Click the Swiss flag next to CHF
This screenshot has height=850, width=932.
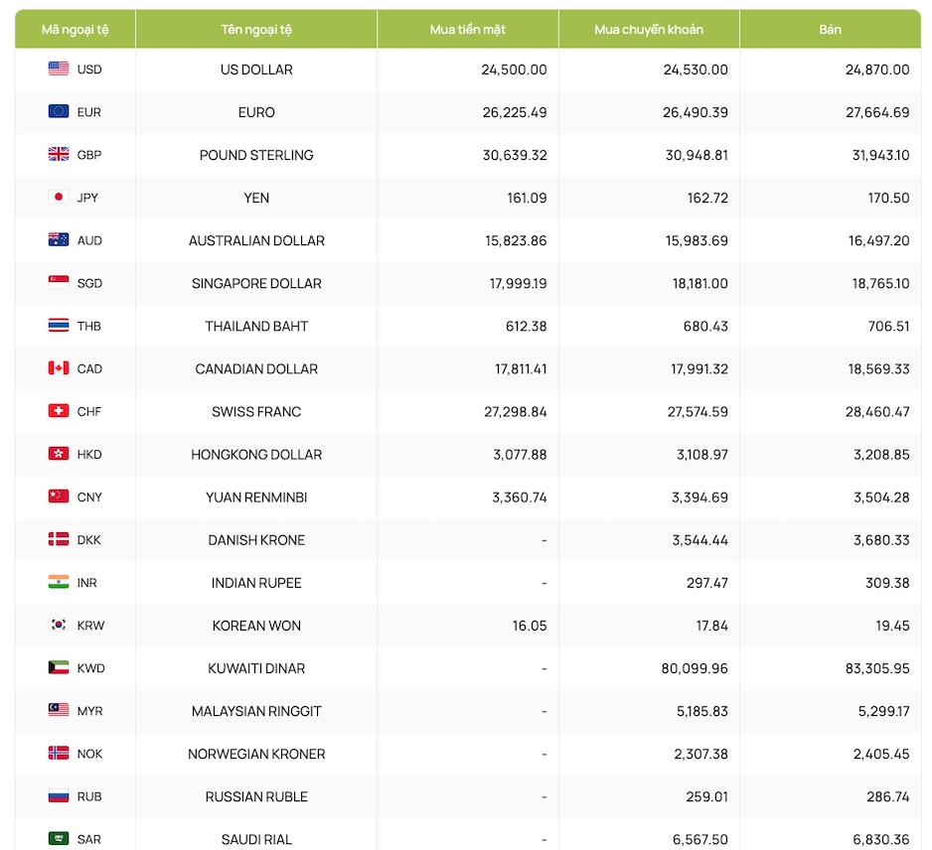pyautogui.click(x=59, y=410)
